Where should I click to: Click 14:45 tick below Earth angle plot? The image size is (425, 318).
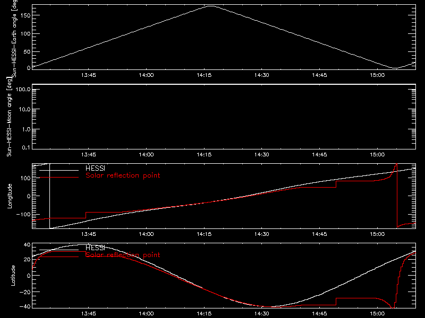click(319, 75)
